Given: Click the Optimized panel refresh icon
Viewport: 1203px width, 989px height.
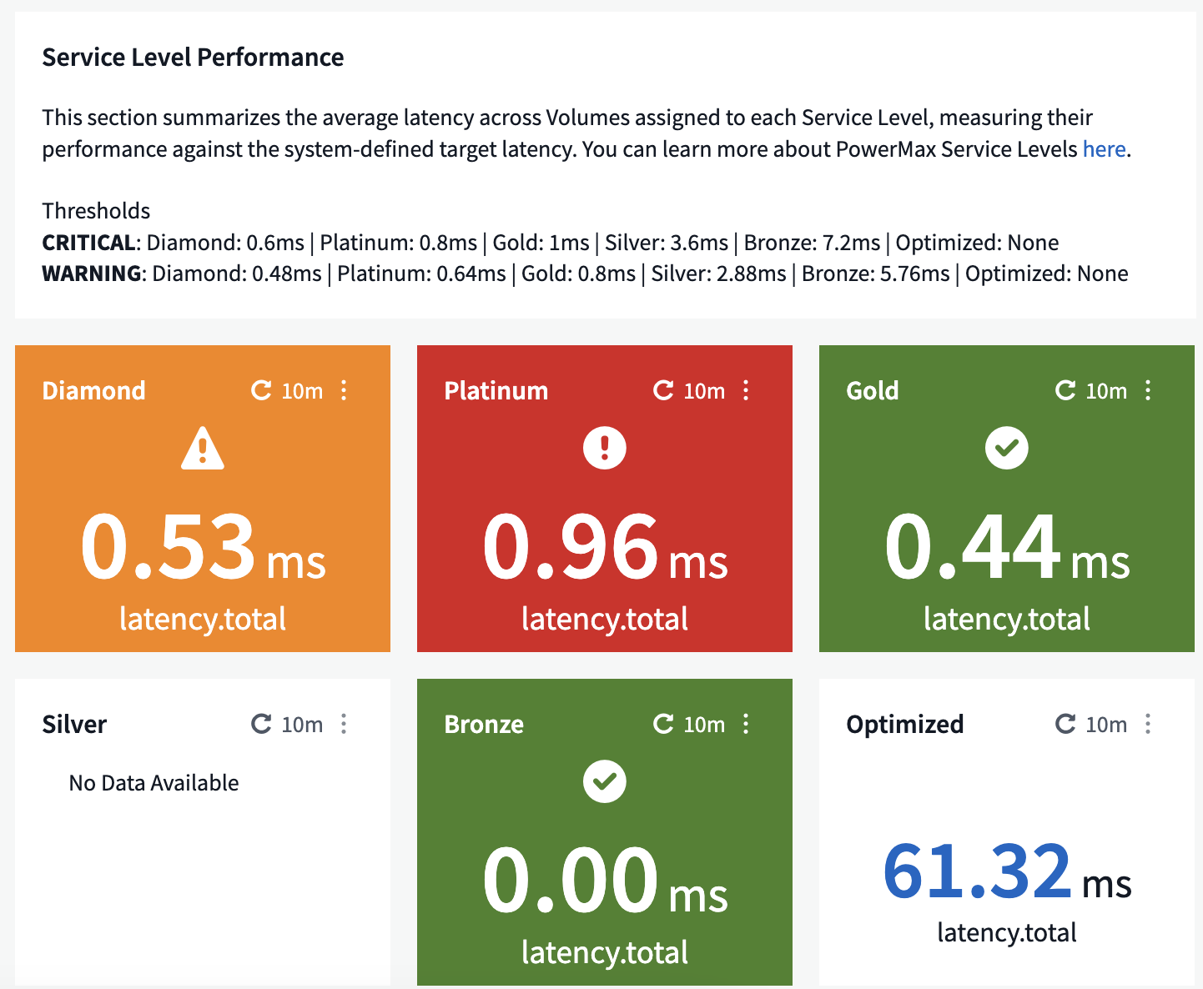Looking at the screenshot, I should pos(1065,724).
